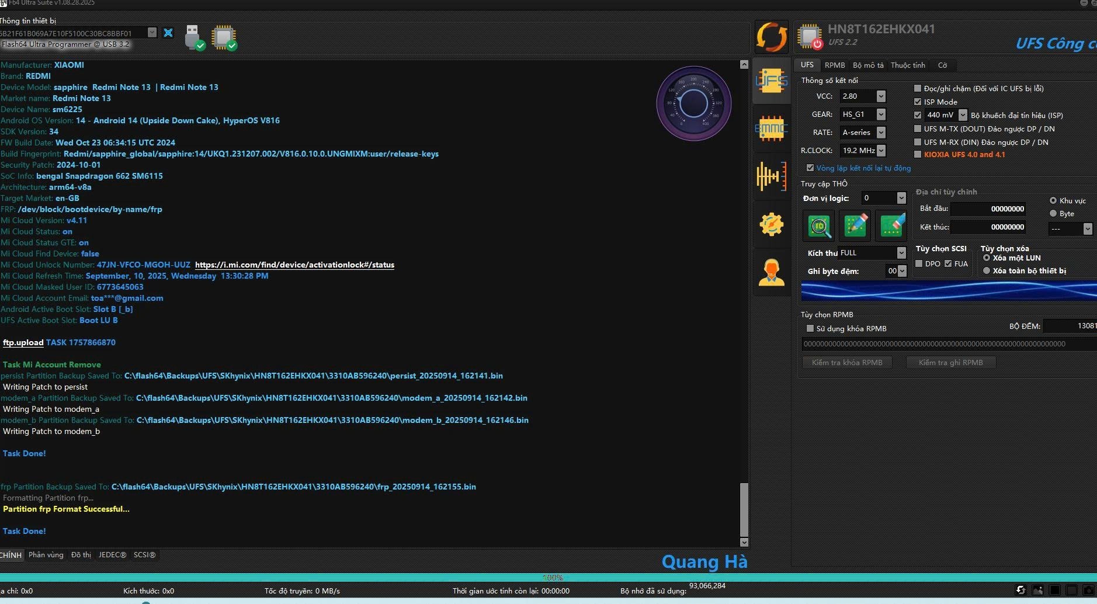Image resolution: width=1097 pixels, height=604 pixels.
Task: Click the picture icon in the status bar
Action: (x=1037, y=590)
